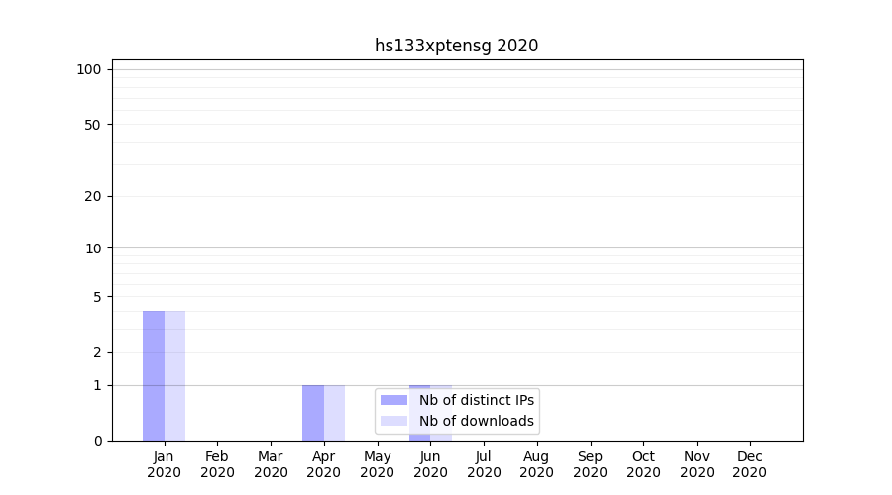This screenshot has width=892, height=495.
Task: Click the Nb of downloads legend swatch
Action: pos(393,421)
